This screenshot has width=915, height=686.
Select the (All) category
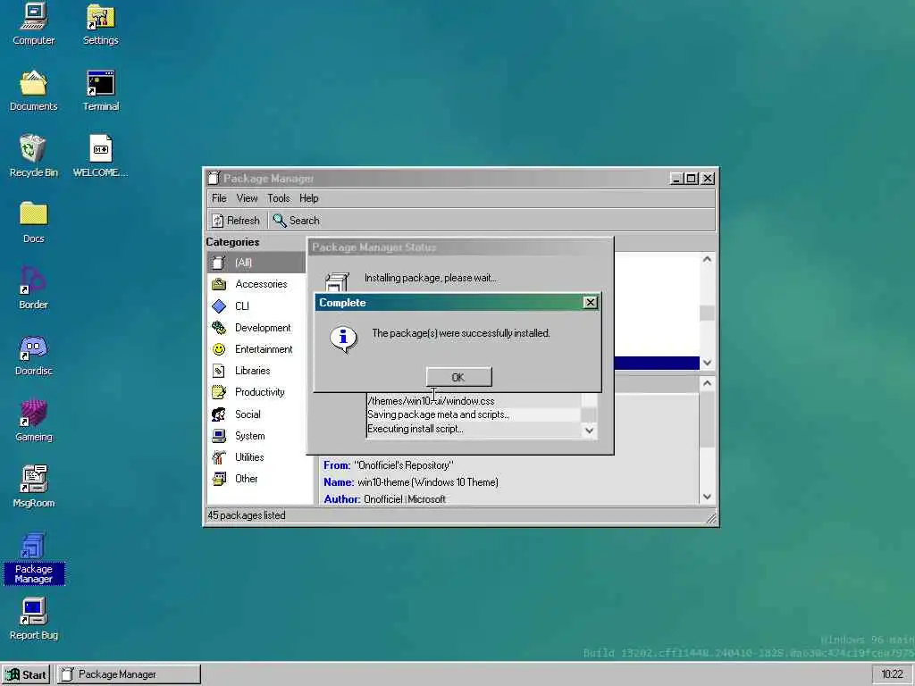pyautogui.click(x=256, y=263)
